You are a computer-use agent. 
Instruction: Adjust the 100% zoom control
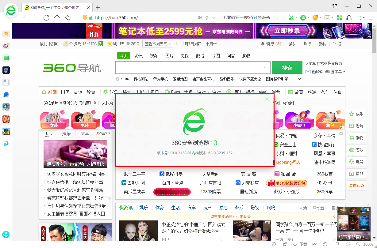368,244
